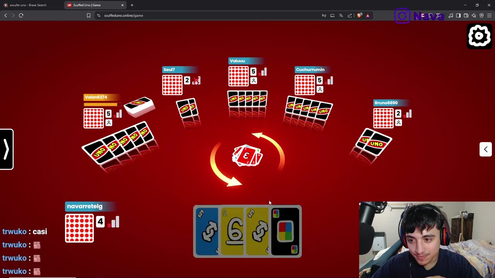Play the black wild card
The image size is (495, 278).
click(x=285, y=232)
